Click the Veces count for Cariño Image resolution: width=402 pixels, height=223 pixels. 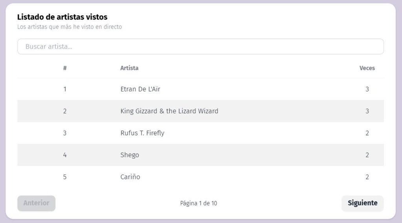tap(367, 177)
